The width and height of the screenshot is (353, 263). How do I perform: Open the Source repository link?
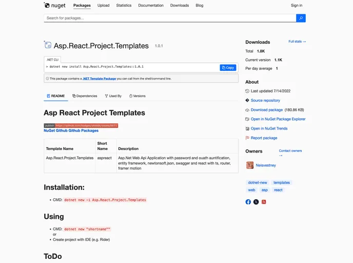(265, 101)
